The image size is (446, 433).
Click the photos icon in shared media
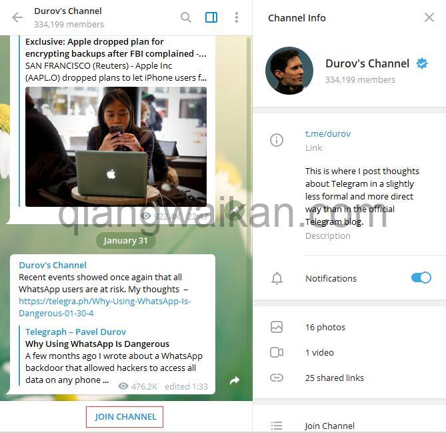[277, 327]
